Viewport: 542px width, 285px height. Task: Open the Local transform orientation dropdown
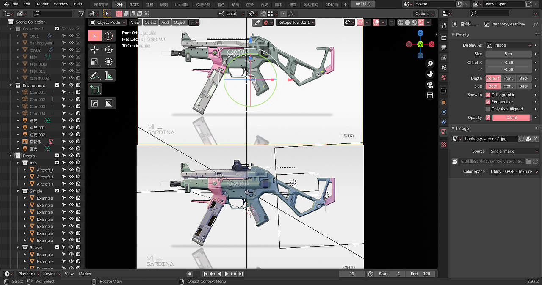(231, 14)
